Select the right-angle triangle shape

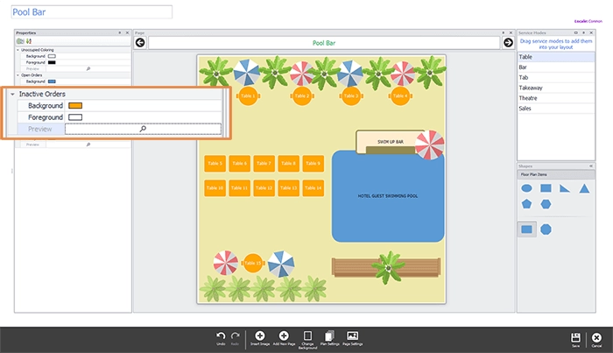(x=565, y=188)
